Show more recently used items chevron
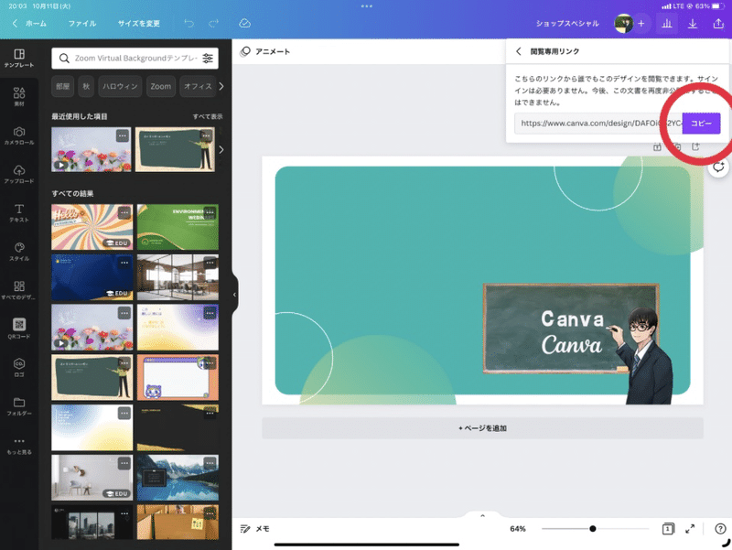732x550 pixels. click(221, 150)
